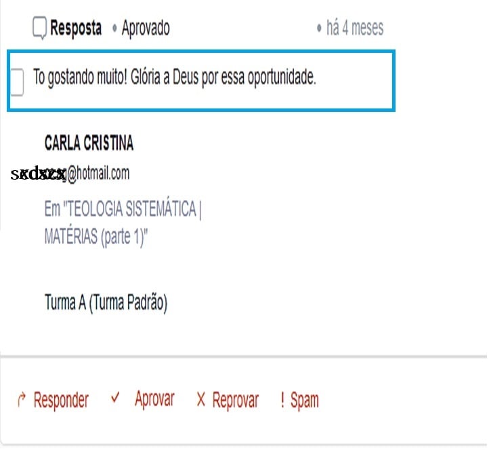Click the Resposta speech bubble icon
The image size is (489, 465).
coord(39,28)
